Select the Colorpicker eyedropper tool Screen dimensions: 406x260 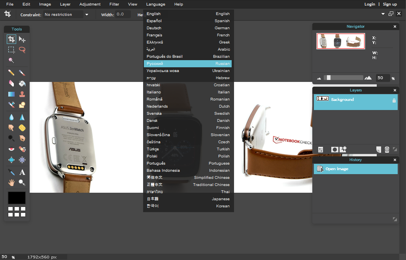(11, 172)
